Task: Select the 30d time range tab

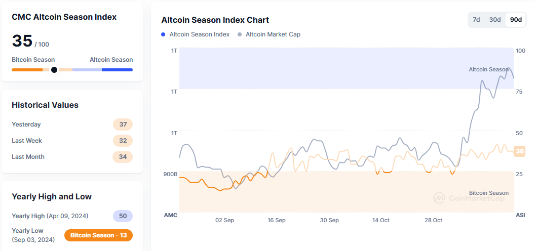Action: pyautogui.click(x=495, y=20)
